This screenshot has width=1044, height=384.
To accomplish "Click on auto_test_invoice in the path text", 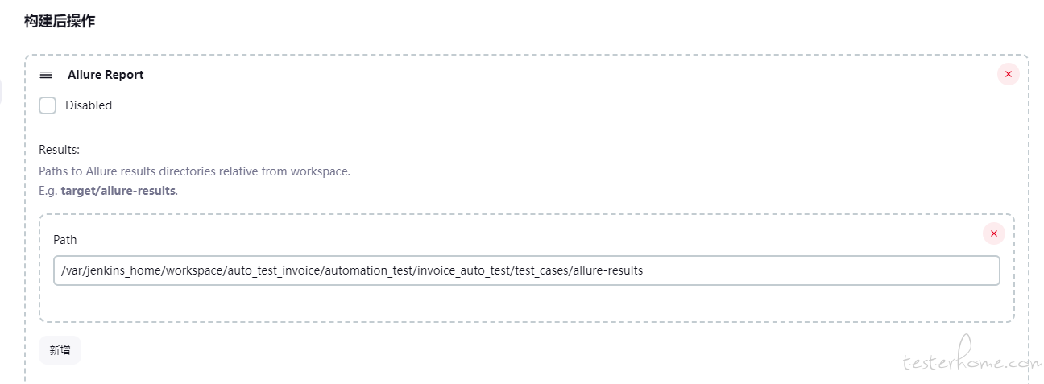I will pyautogui.click(x=274, y=270).
